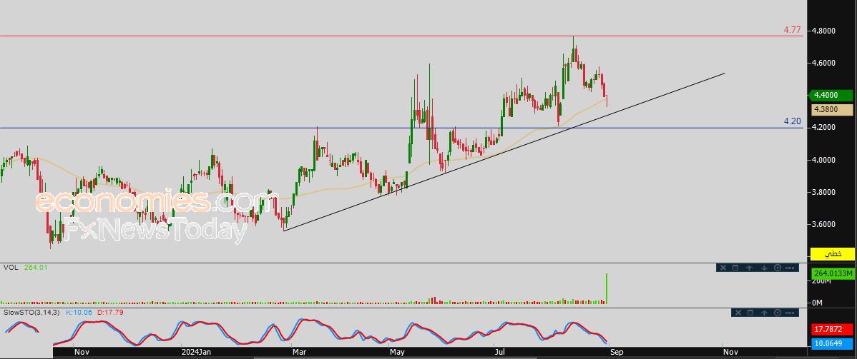Toggle the yellow linear scale button
857x359 pixels.
[x=832, y=253]
